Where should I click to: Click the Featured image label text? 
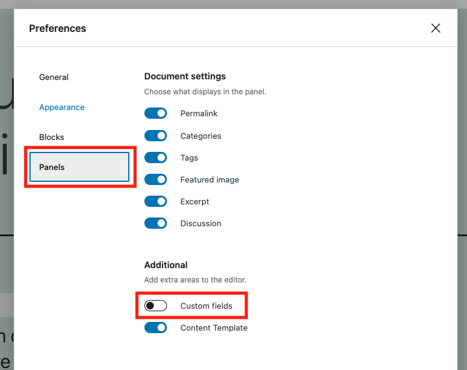tap(209, 180)
